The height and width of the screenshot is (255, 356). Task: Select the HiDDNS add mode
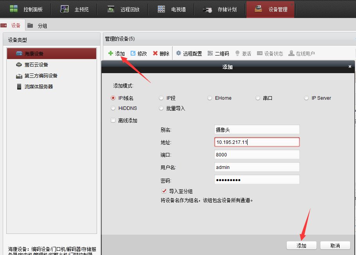(x=113, y=108)
